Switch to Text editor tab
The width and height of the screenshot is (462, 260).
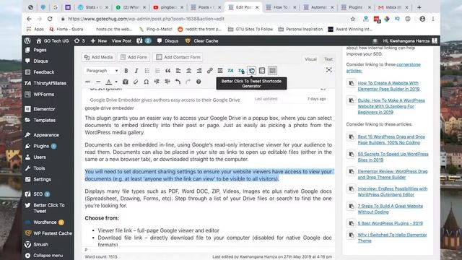(x=328, y=59)
